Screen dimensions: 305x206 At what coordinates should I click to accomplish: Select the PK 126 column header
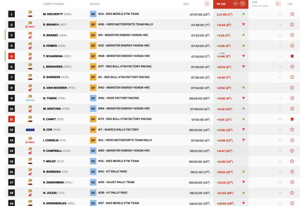221,4
